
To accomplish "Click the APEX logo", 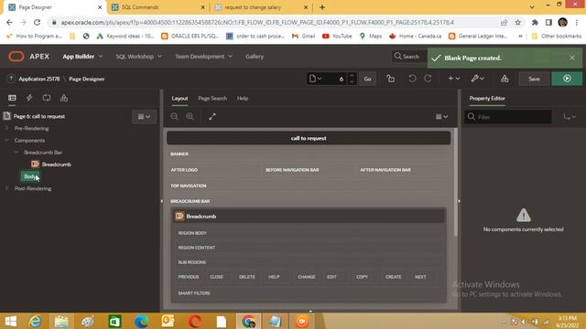I will (x=28, y=57).
